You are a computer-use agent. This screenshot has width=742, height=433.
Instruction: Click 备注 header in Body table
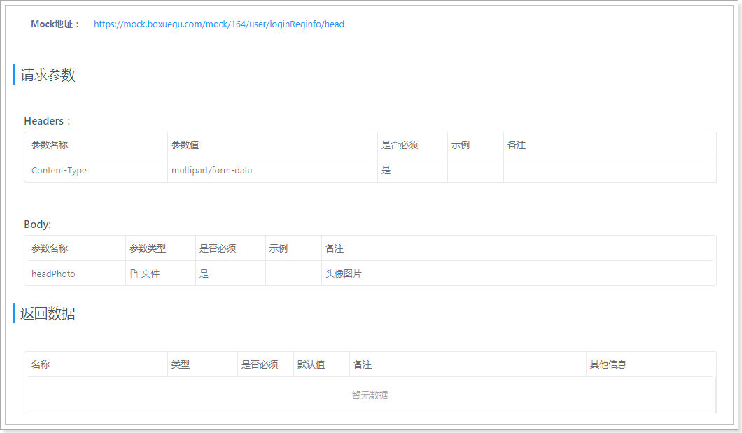point(335,248)
